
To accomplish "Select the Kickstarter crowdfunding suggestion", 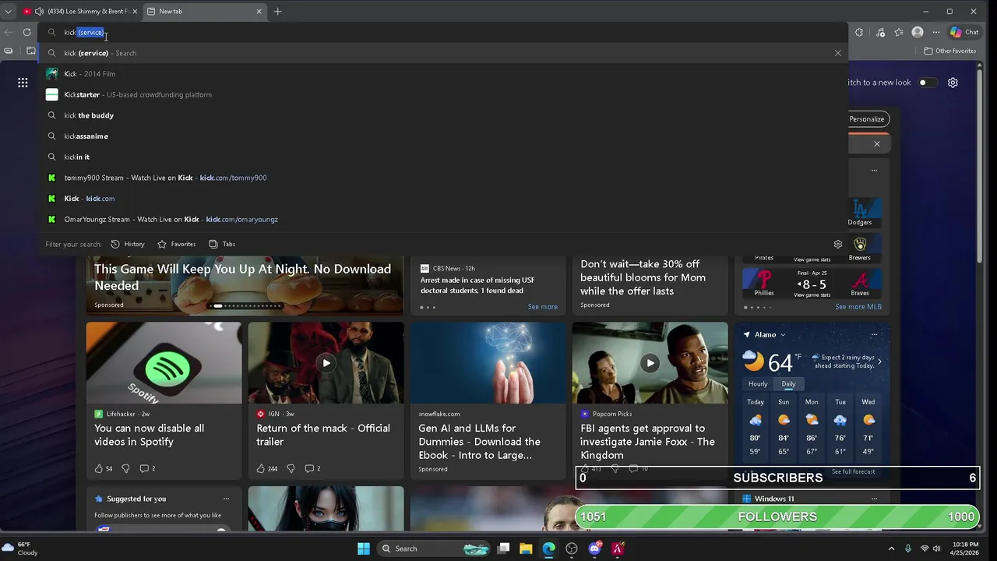I will (442, 94).
